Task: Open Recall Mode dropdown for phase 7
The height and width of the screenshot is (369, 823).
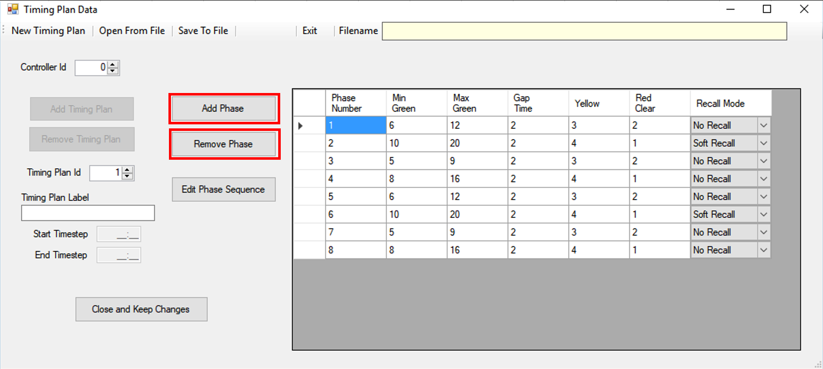Action: [x=764, y=232]
